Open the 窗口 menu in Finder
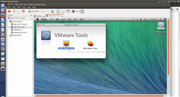180x97 pixels. 76,19
